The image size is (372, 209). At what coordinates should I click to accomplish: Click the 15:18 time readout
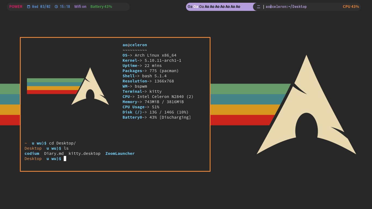click(x=65, y=7)
